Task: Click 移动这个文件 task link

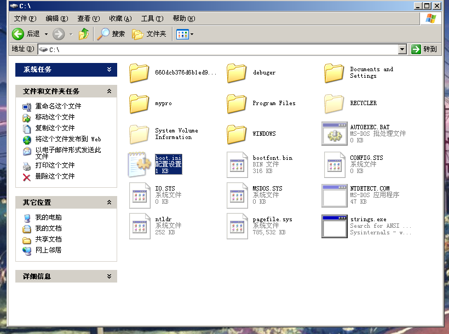Action: tap(55, 117)
